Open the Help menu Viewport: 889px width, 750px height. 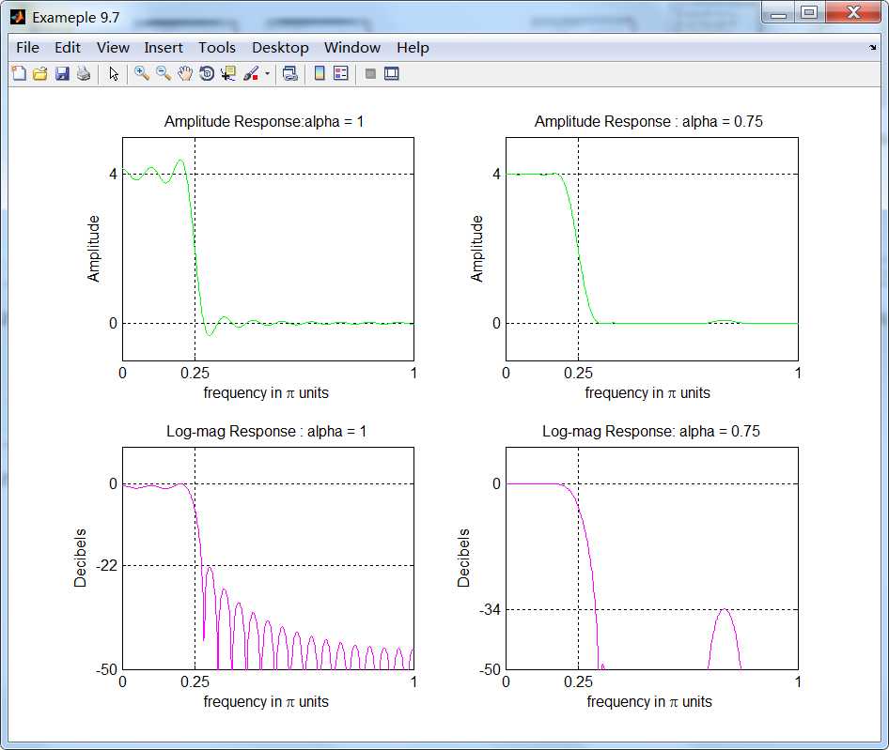[x=413, y=48]
